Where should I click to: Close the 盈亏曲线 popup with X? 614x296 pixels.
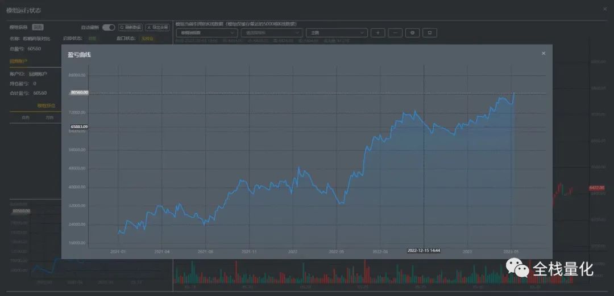point(544,53)
